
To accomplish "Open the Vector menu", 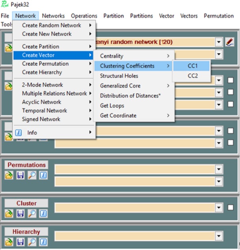I will 166,16.
